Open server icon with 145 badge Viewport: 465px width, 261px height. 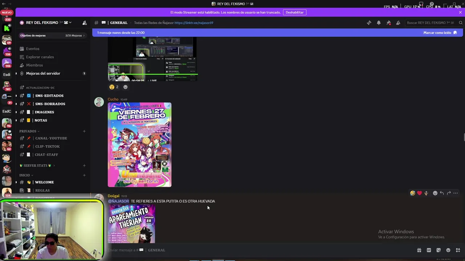7,63
